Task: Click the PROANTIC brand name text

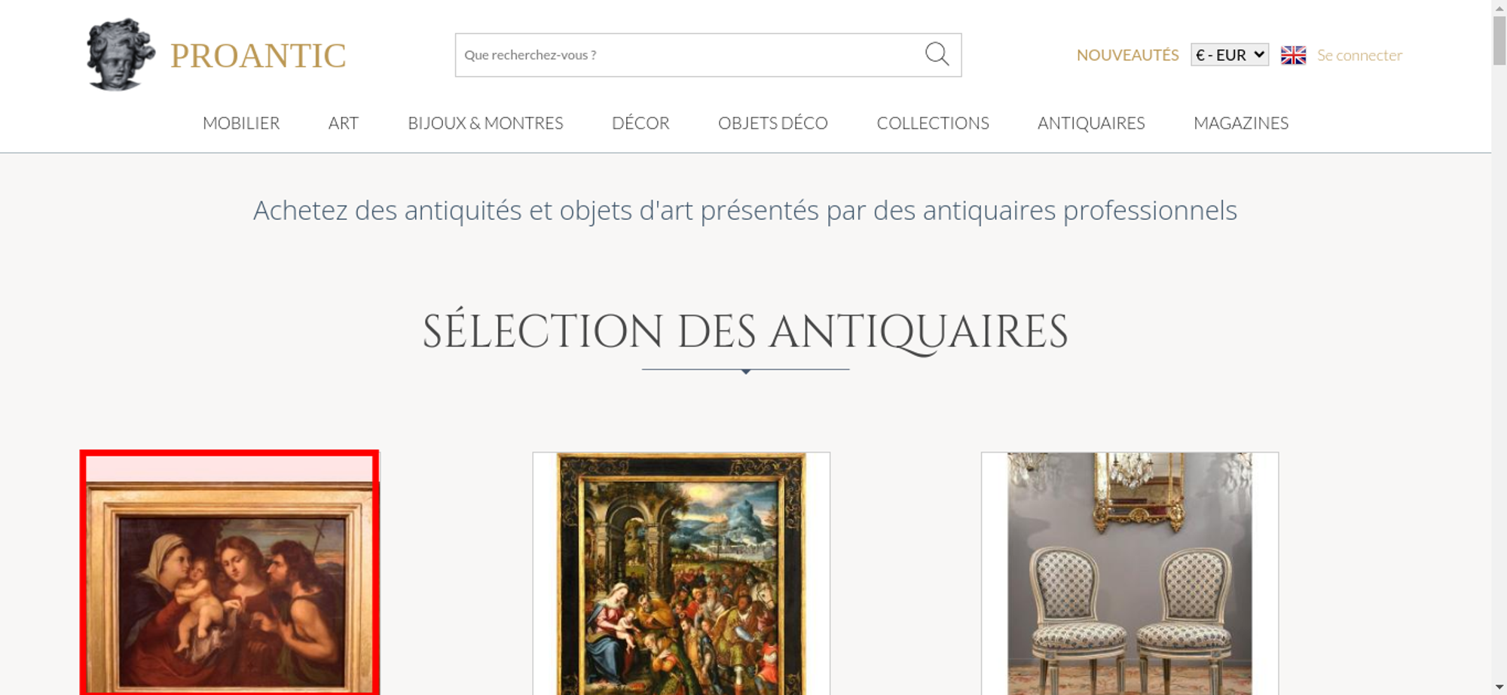Action: (x=258, y=56)
